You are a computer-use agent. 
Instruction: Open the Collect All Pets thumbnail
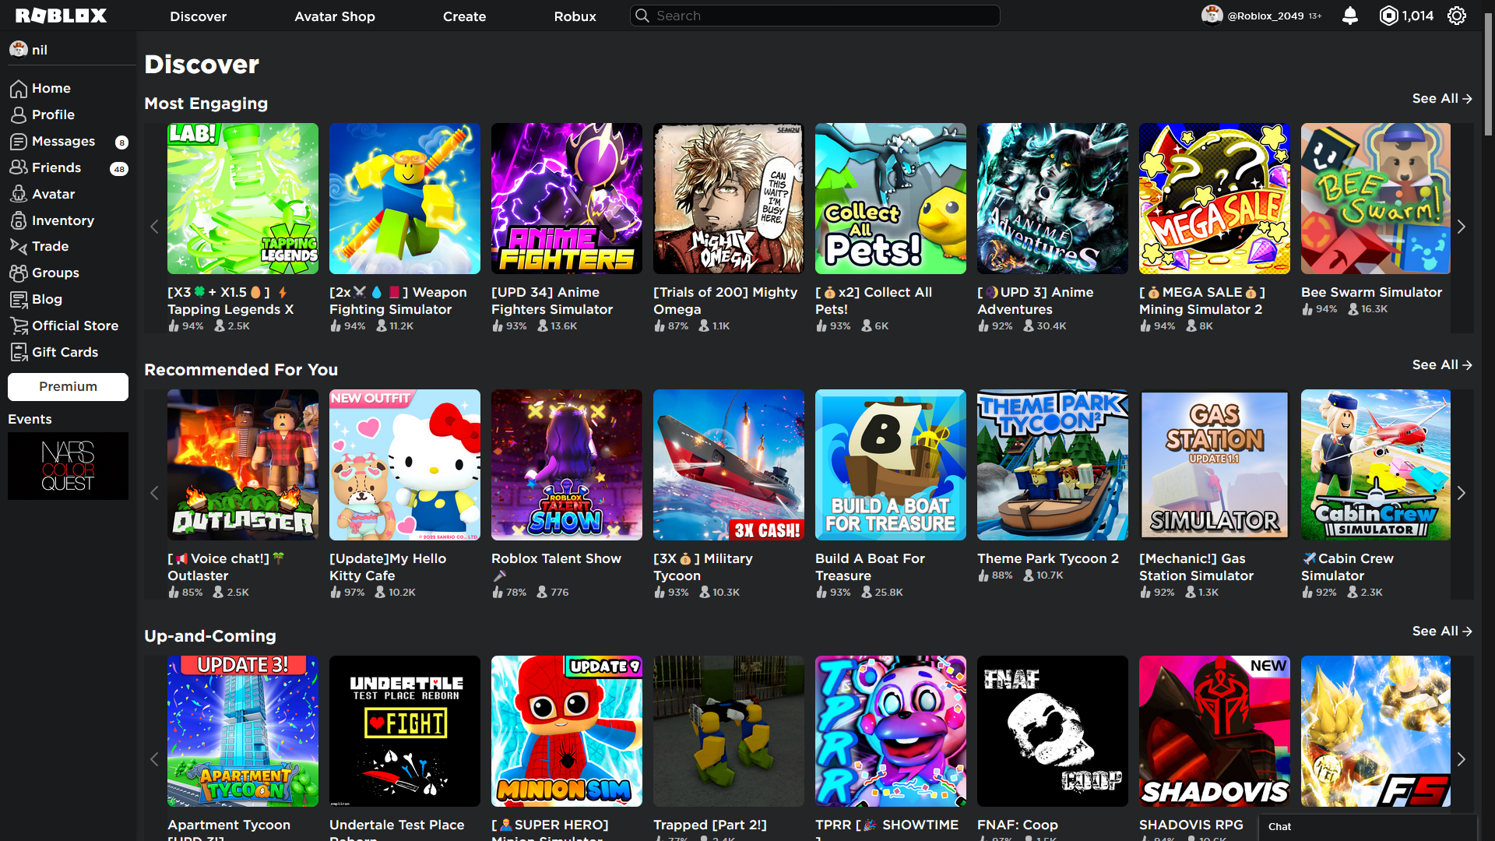[891, 199]
